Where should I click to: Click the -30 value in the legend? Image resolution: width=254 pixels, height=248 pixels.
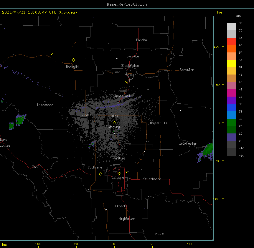tap(241, 156)
